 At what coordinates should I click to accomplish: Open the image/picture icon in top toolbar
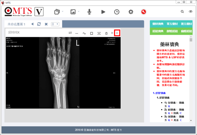point(73,12)
